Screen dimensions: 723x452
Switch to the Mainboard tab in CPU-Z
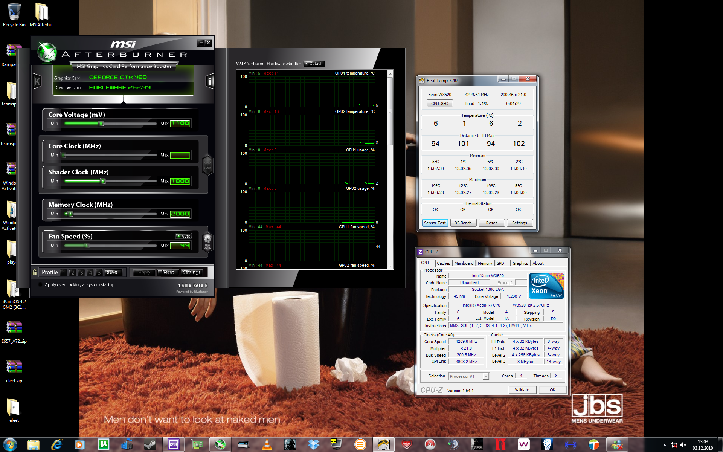coord(464,263)
